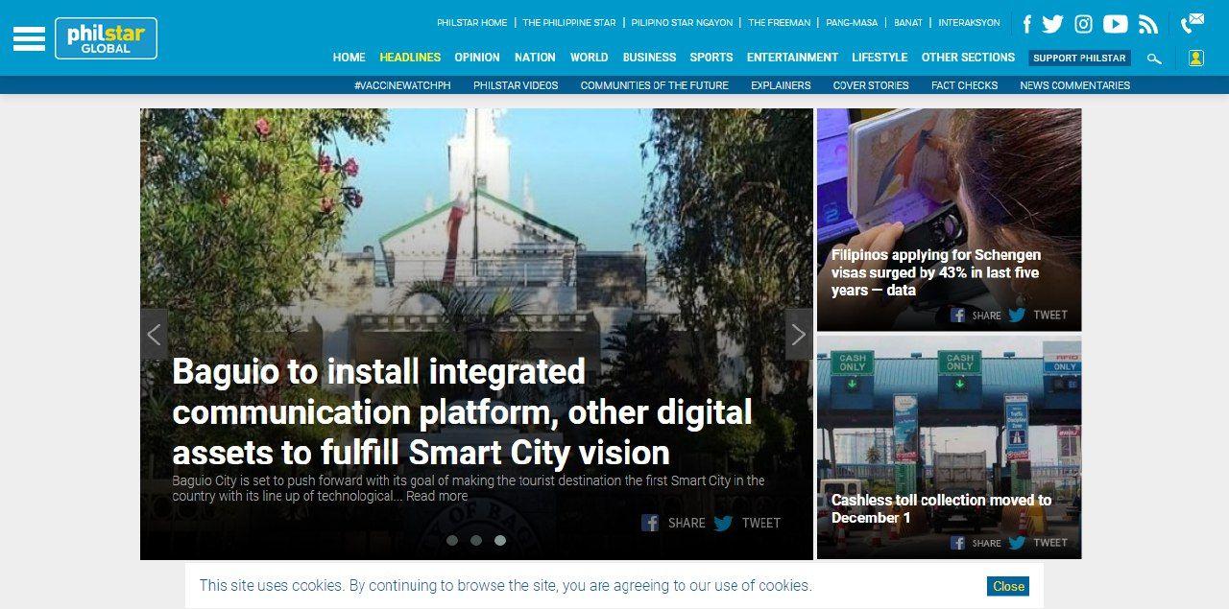The height and width of the screenshot is (609, 1229).
Task: Go to previous slide arrow
Action: tap(154, 334)
